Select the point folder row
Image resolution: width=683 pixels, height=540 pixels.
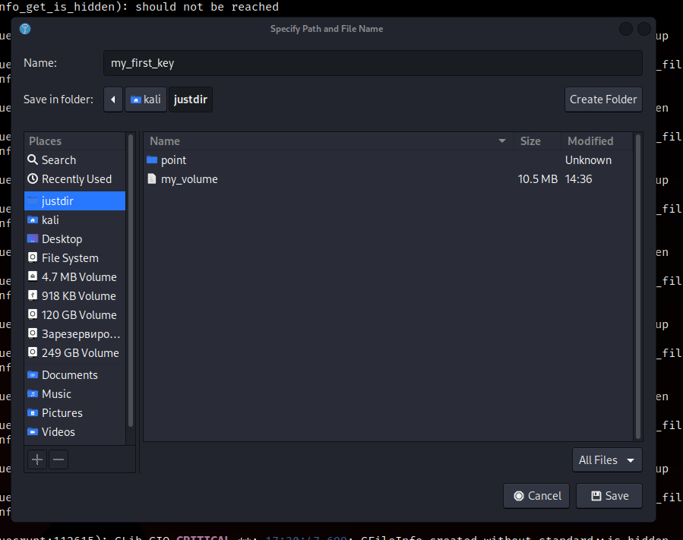(388, 160)
